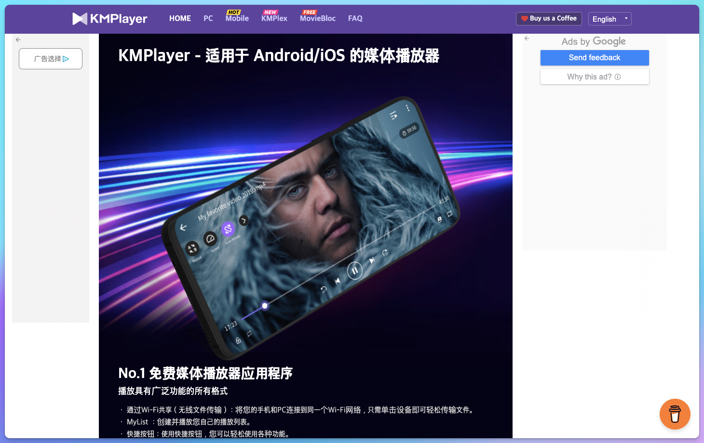Viewport: 704px width, 443px height.
Task: Click the HOT badge above Mobile
Action: 234,12
